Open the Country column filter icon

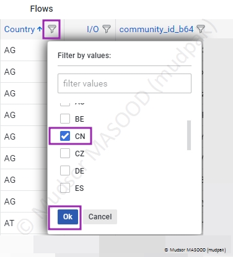(x=51, y=29)
